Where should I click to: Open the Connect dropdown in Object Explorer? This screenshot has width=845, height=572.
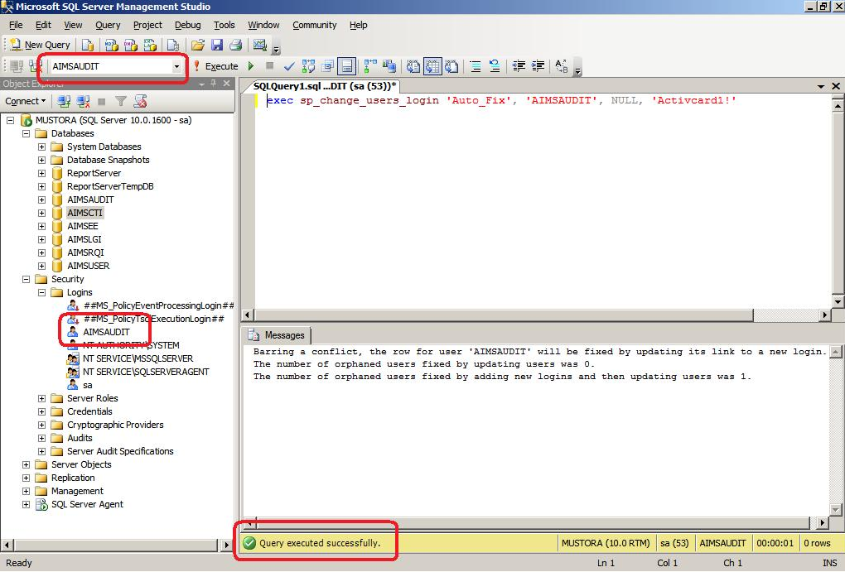click(26, 101)
